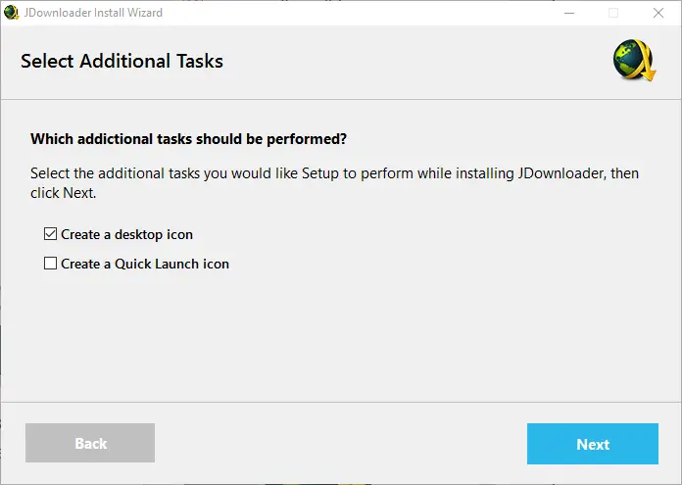Screen dimensions: 682x485
Task: Click the 'Create a Quick Launch icon' label text
Action: [144, 264]
